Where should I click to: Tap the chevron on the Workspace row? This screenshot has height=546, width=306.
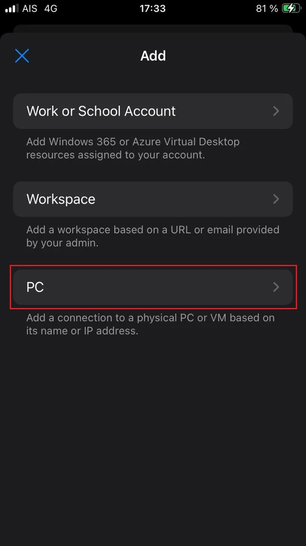(276, 199)
